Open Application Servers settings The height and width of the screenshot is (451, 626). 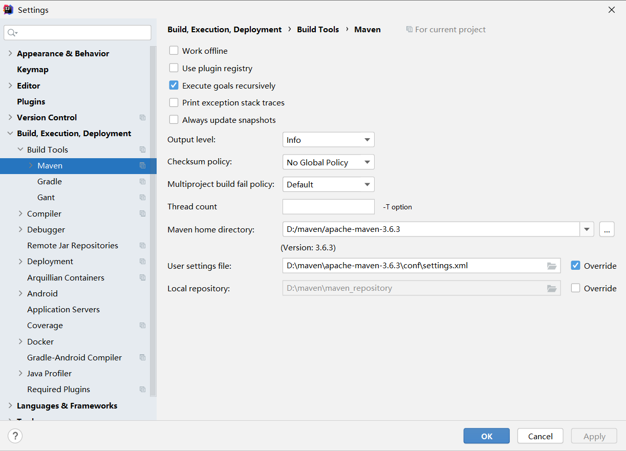(x=63, y=310)
